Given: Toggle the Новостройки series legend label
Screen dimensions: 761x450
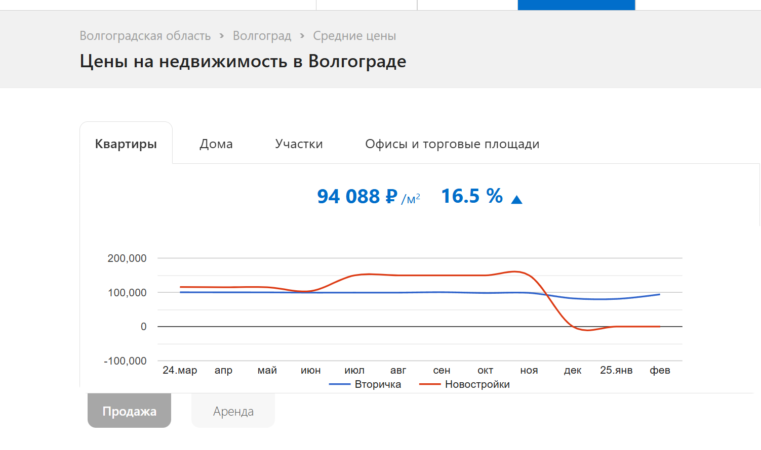Looking at the screenshot, I should 477,385.
